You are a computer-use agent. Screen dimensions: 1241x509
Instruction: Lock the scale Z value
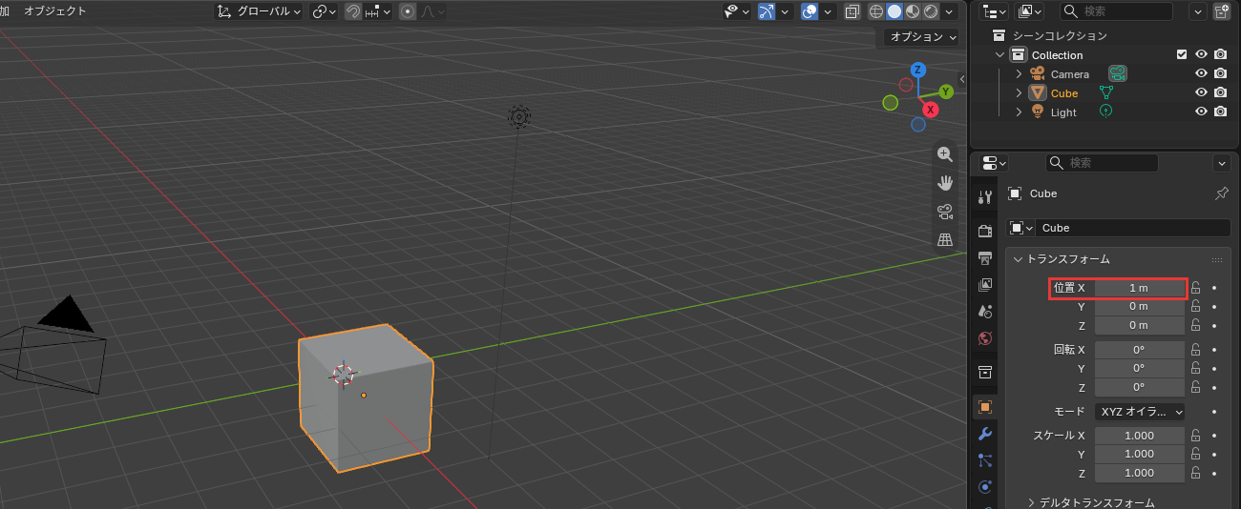pyautogui.click(x=1195, y=473)
